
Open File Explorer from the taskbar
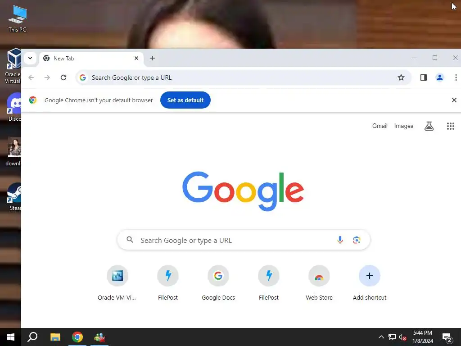55,337
